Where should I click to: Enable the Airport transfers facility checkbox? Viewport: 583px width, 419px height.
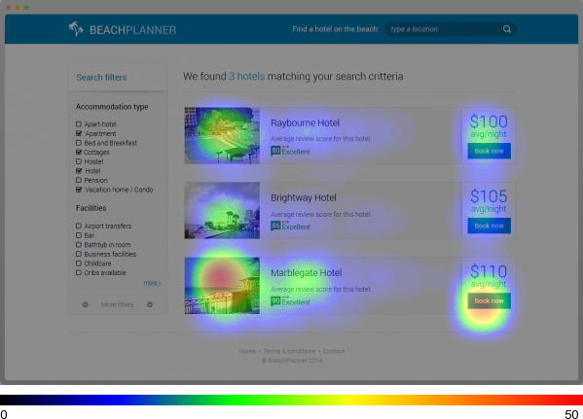tap(79, 226)
